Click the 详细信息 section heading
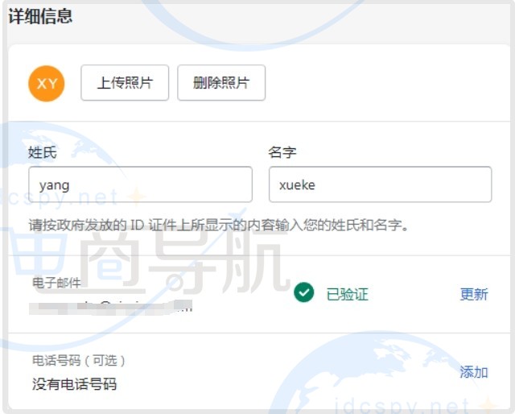Screen dimensions: 515x414 coord(40,16)
